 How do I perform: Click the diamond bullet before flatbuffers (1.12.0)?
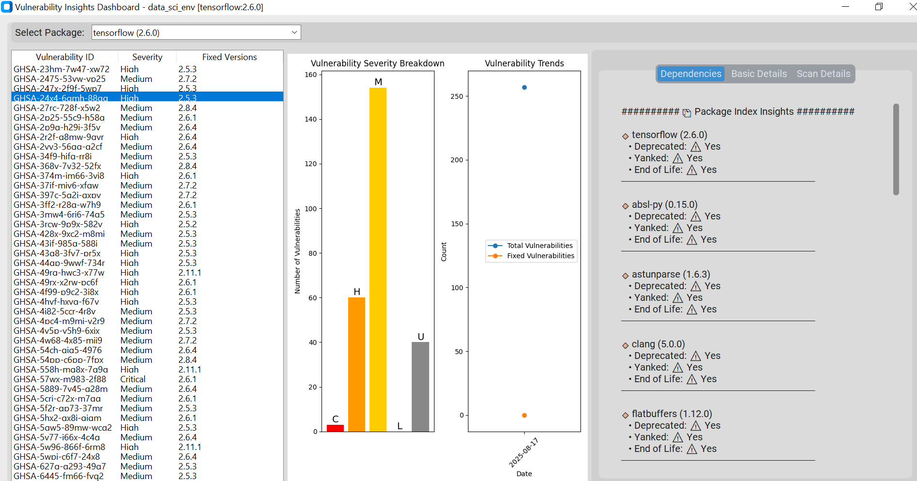click(626, 416)
